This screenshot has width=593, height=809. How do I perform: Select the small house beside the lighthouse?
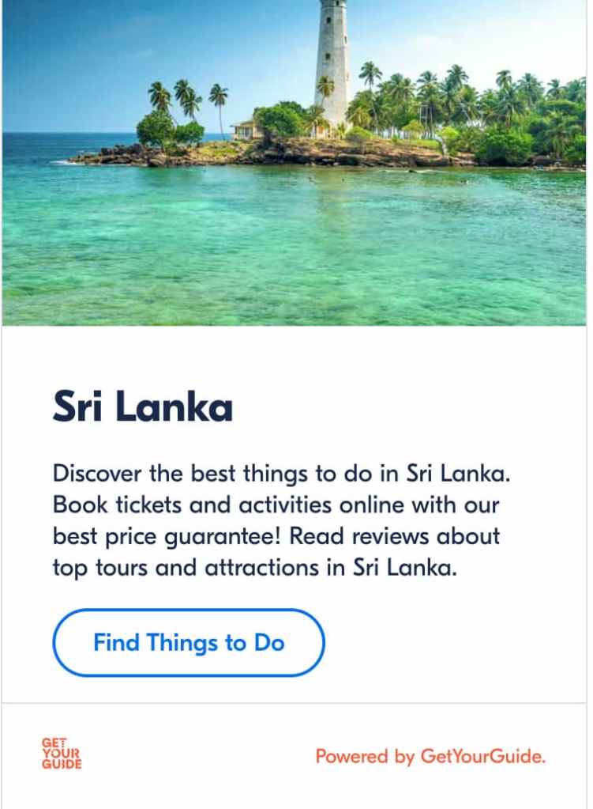[x=248, y=128]
